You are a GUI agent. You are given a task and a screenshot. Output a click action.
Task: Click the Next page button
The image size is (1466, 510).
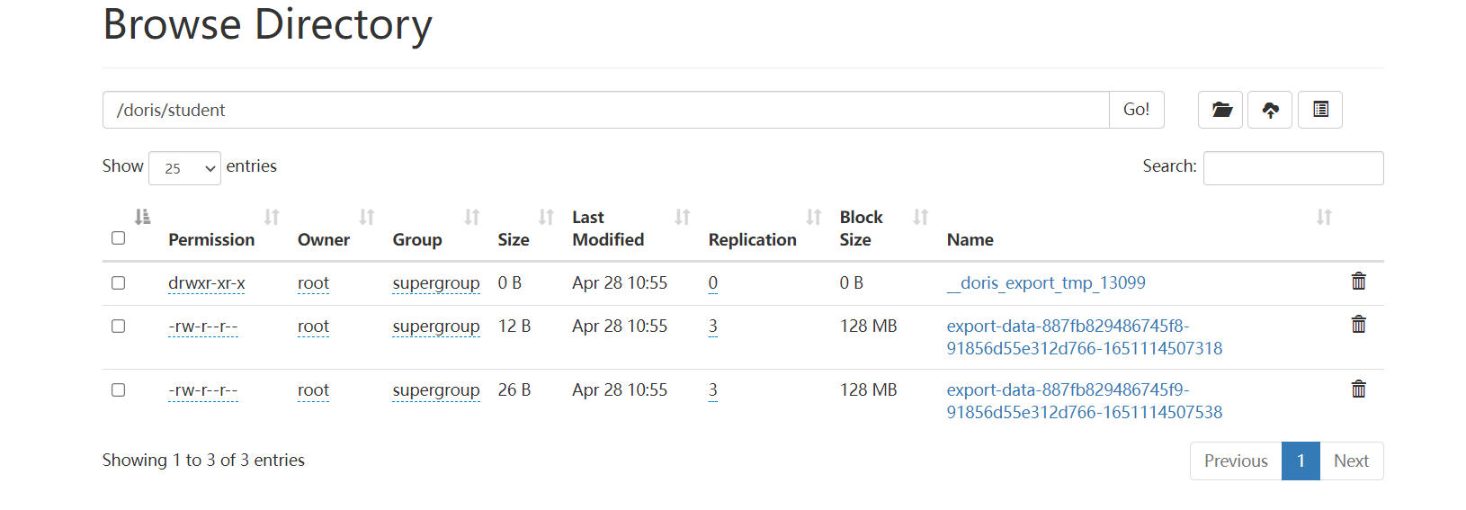point(1351,461)
